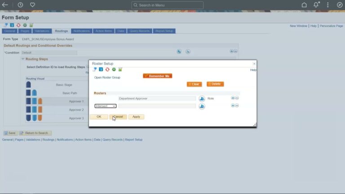Click the Condition Default field
345x194 pixels.
49,53
